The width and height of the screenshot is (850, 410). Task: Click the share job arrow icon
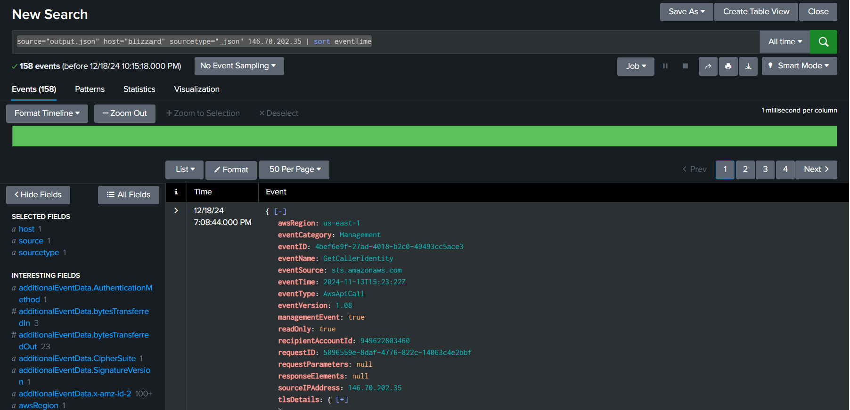(708, 66)
